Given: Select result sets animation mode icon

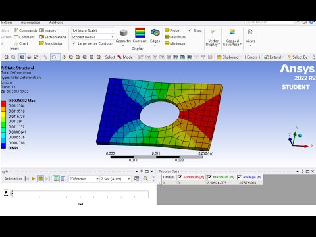Looking at the screenshot, I should [x=63, y=179].
